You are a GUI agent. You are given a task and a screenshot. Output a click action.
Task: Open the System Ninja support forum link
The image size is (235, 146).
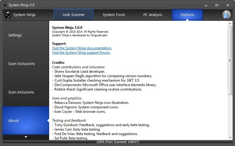[x=81, y=53]
